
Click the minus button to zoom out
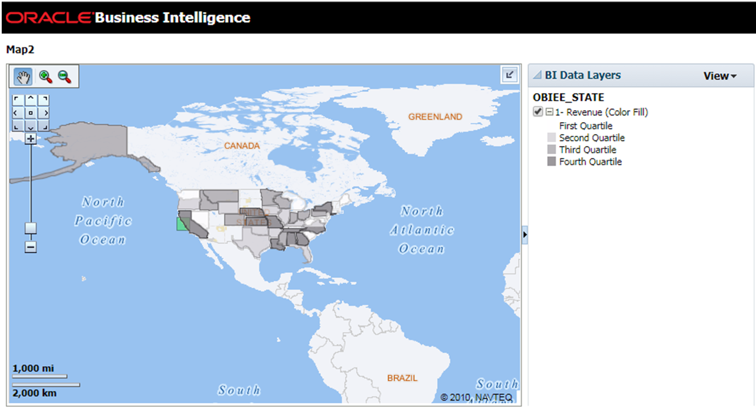[30, 247]
